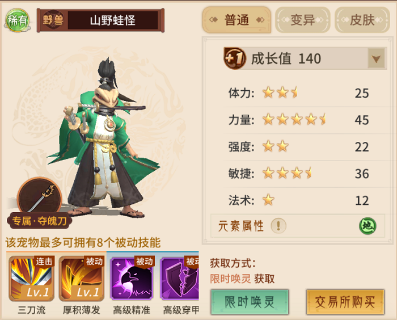Open the 高级穿甲 broken shield skill
The width and height of the screenshot is (397, 320).
pyautogui.click(x=180, y=279)
